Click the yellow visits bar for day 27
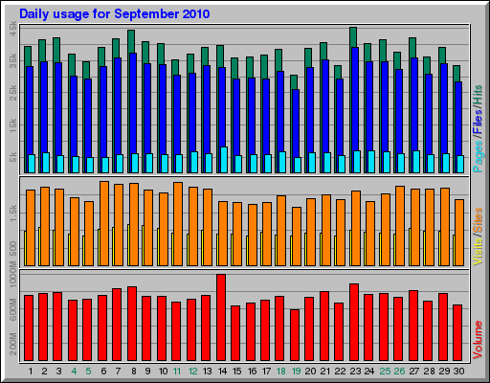Screen dimensions: 490x383 tap(410, 247)
